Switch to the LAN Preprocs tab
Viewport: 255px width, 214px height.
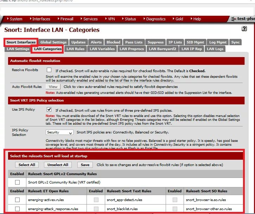coord(132,49)
